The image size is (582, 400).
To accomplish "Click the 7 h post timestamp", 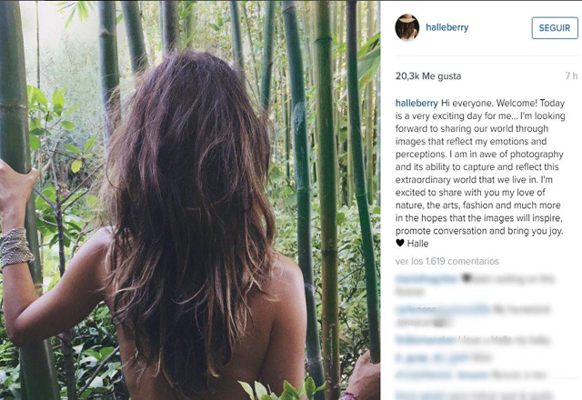I will pos(571,76).
